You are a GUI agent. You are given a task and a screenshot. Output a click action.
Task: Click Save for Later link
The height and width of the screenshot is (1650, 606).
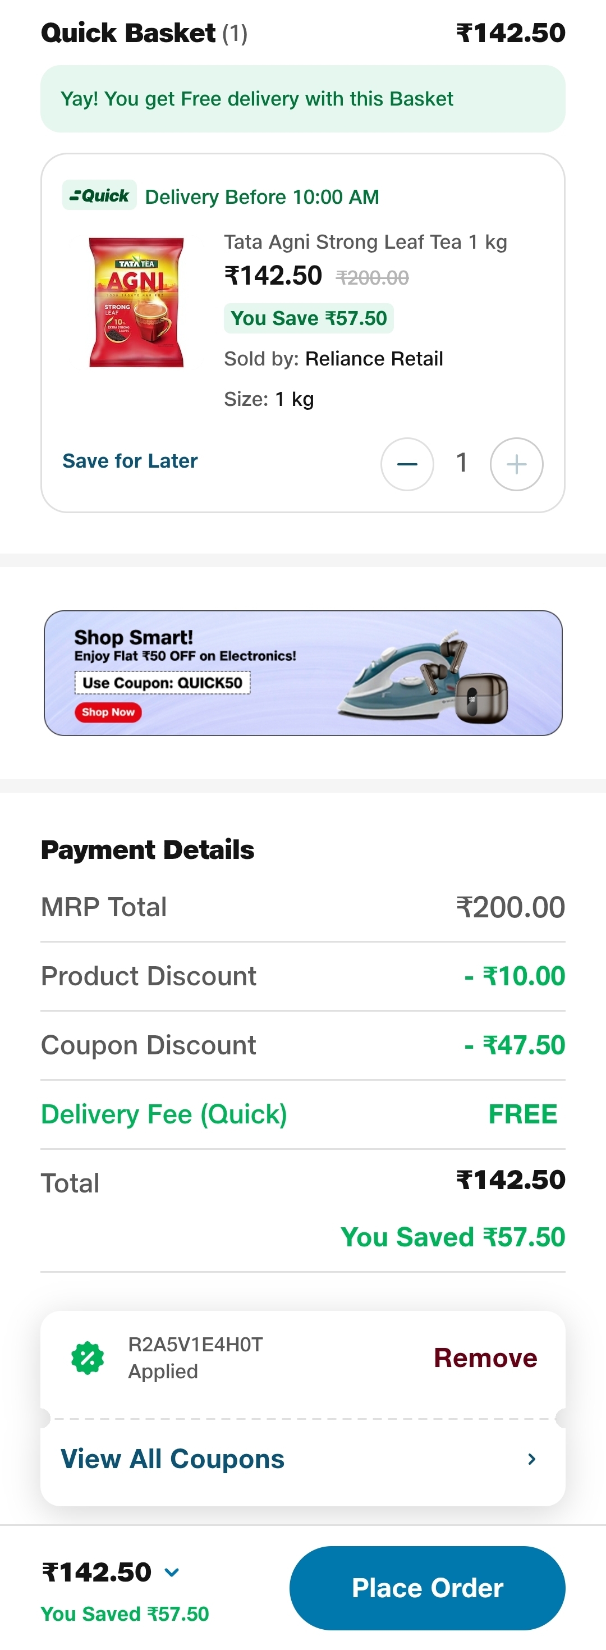pyautogui.click(x=130, y=461)
